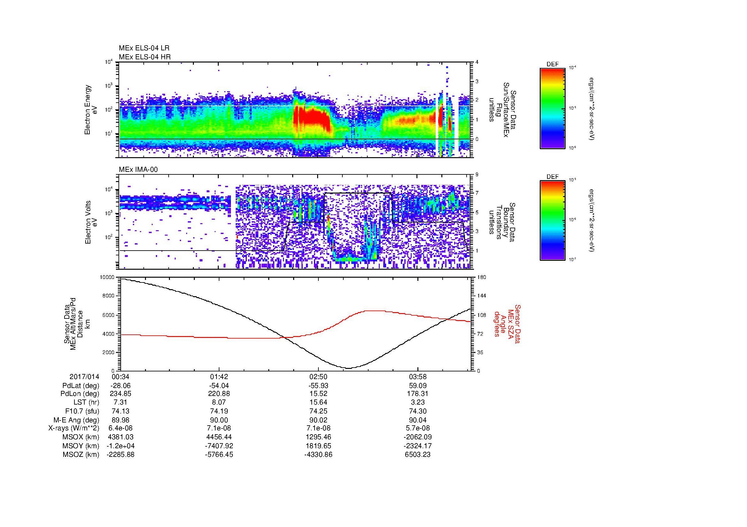The height and width of the screenshot is (527, 747).
Task: Click the 'F10.7 (sfu)' row label
Action: tap(82, 411)
